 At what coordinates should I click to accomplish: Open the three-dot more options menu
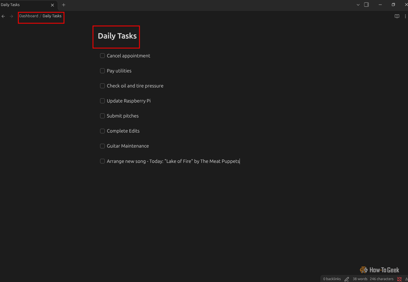405,16
